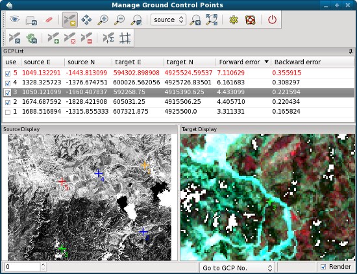
Task: Enable the use checkbox for GCP 1
Action: click(8, 112)
